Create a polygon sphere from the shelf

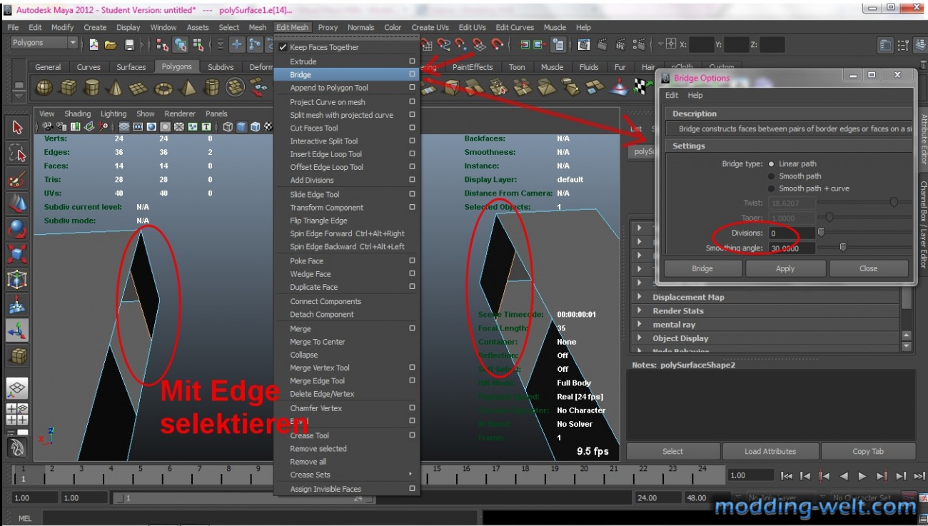[44, 88]
